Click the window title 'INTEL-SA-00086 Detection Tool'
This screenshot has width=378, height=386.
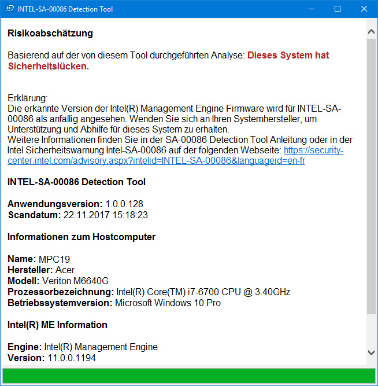[65, 9]
